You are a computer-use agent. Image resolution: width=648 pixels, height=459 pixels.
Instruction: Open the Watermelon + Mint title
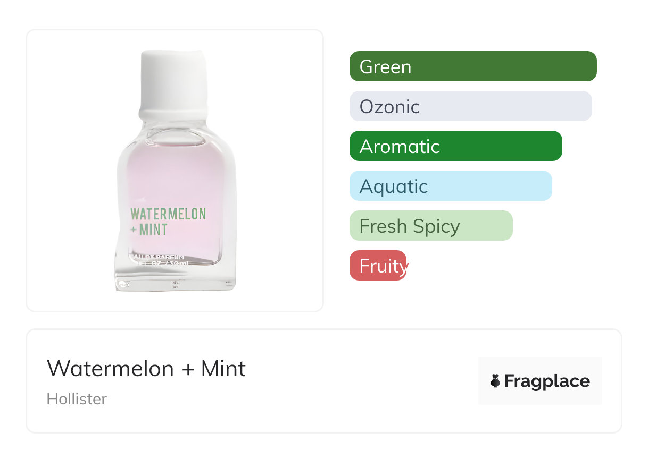coord(146,368)
